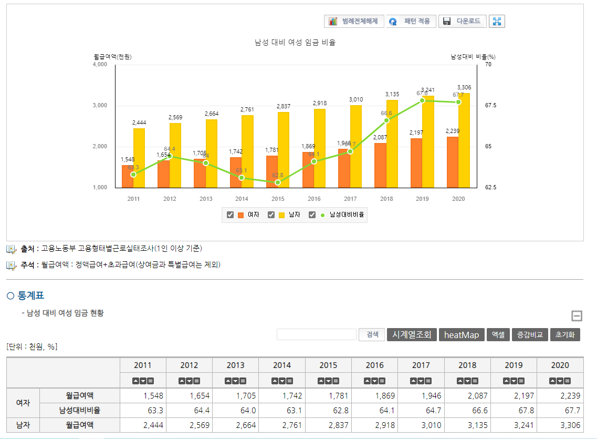This screenshot has height=439, width=597.
Task: Sort the 2017 column ascending
Action: click(413, 381)
